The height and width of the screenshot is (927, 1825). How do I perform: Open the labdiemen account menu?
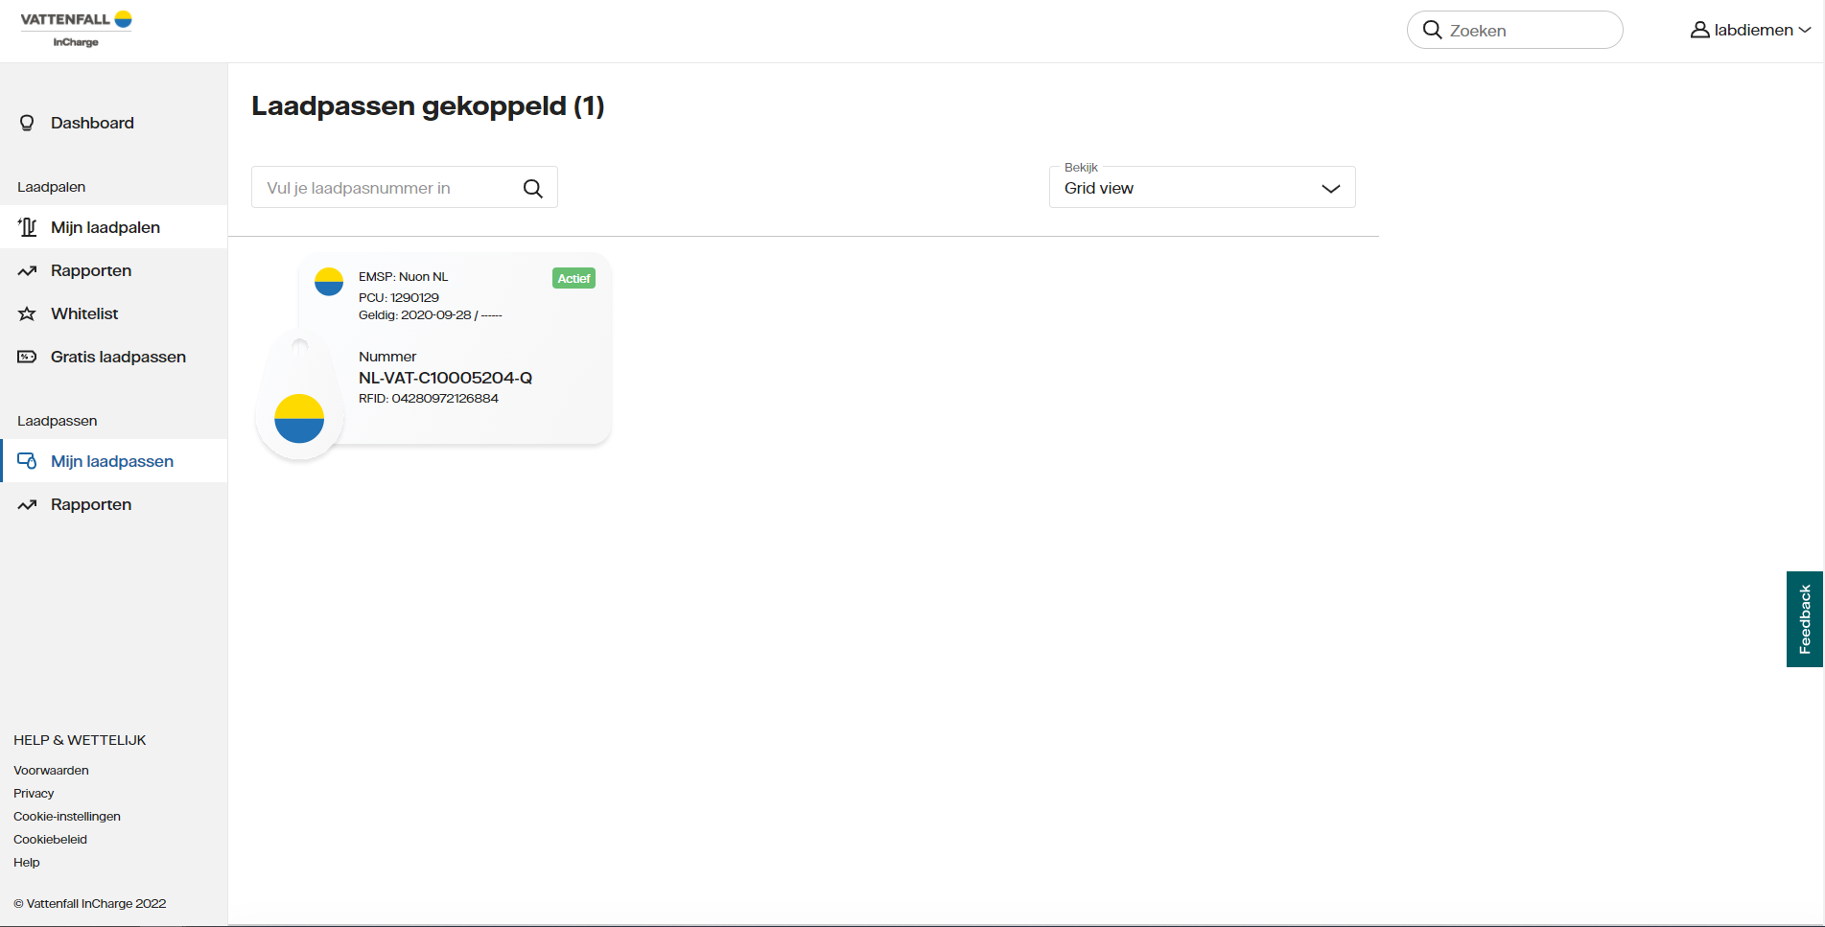coord(1752,30)
